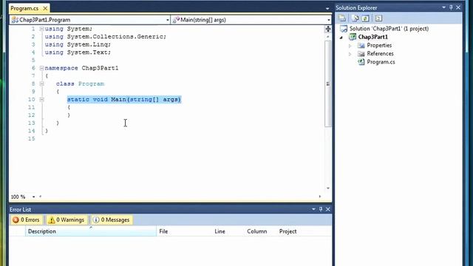Click Show All Files icon in Solution Explorer

click(355, 18)
